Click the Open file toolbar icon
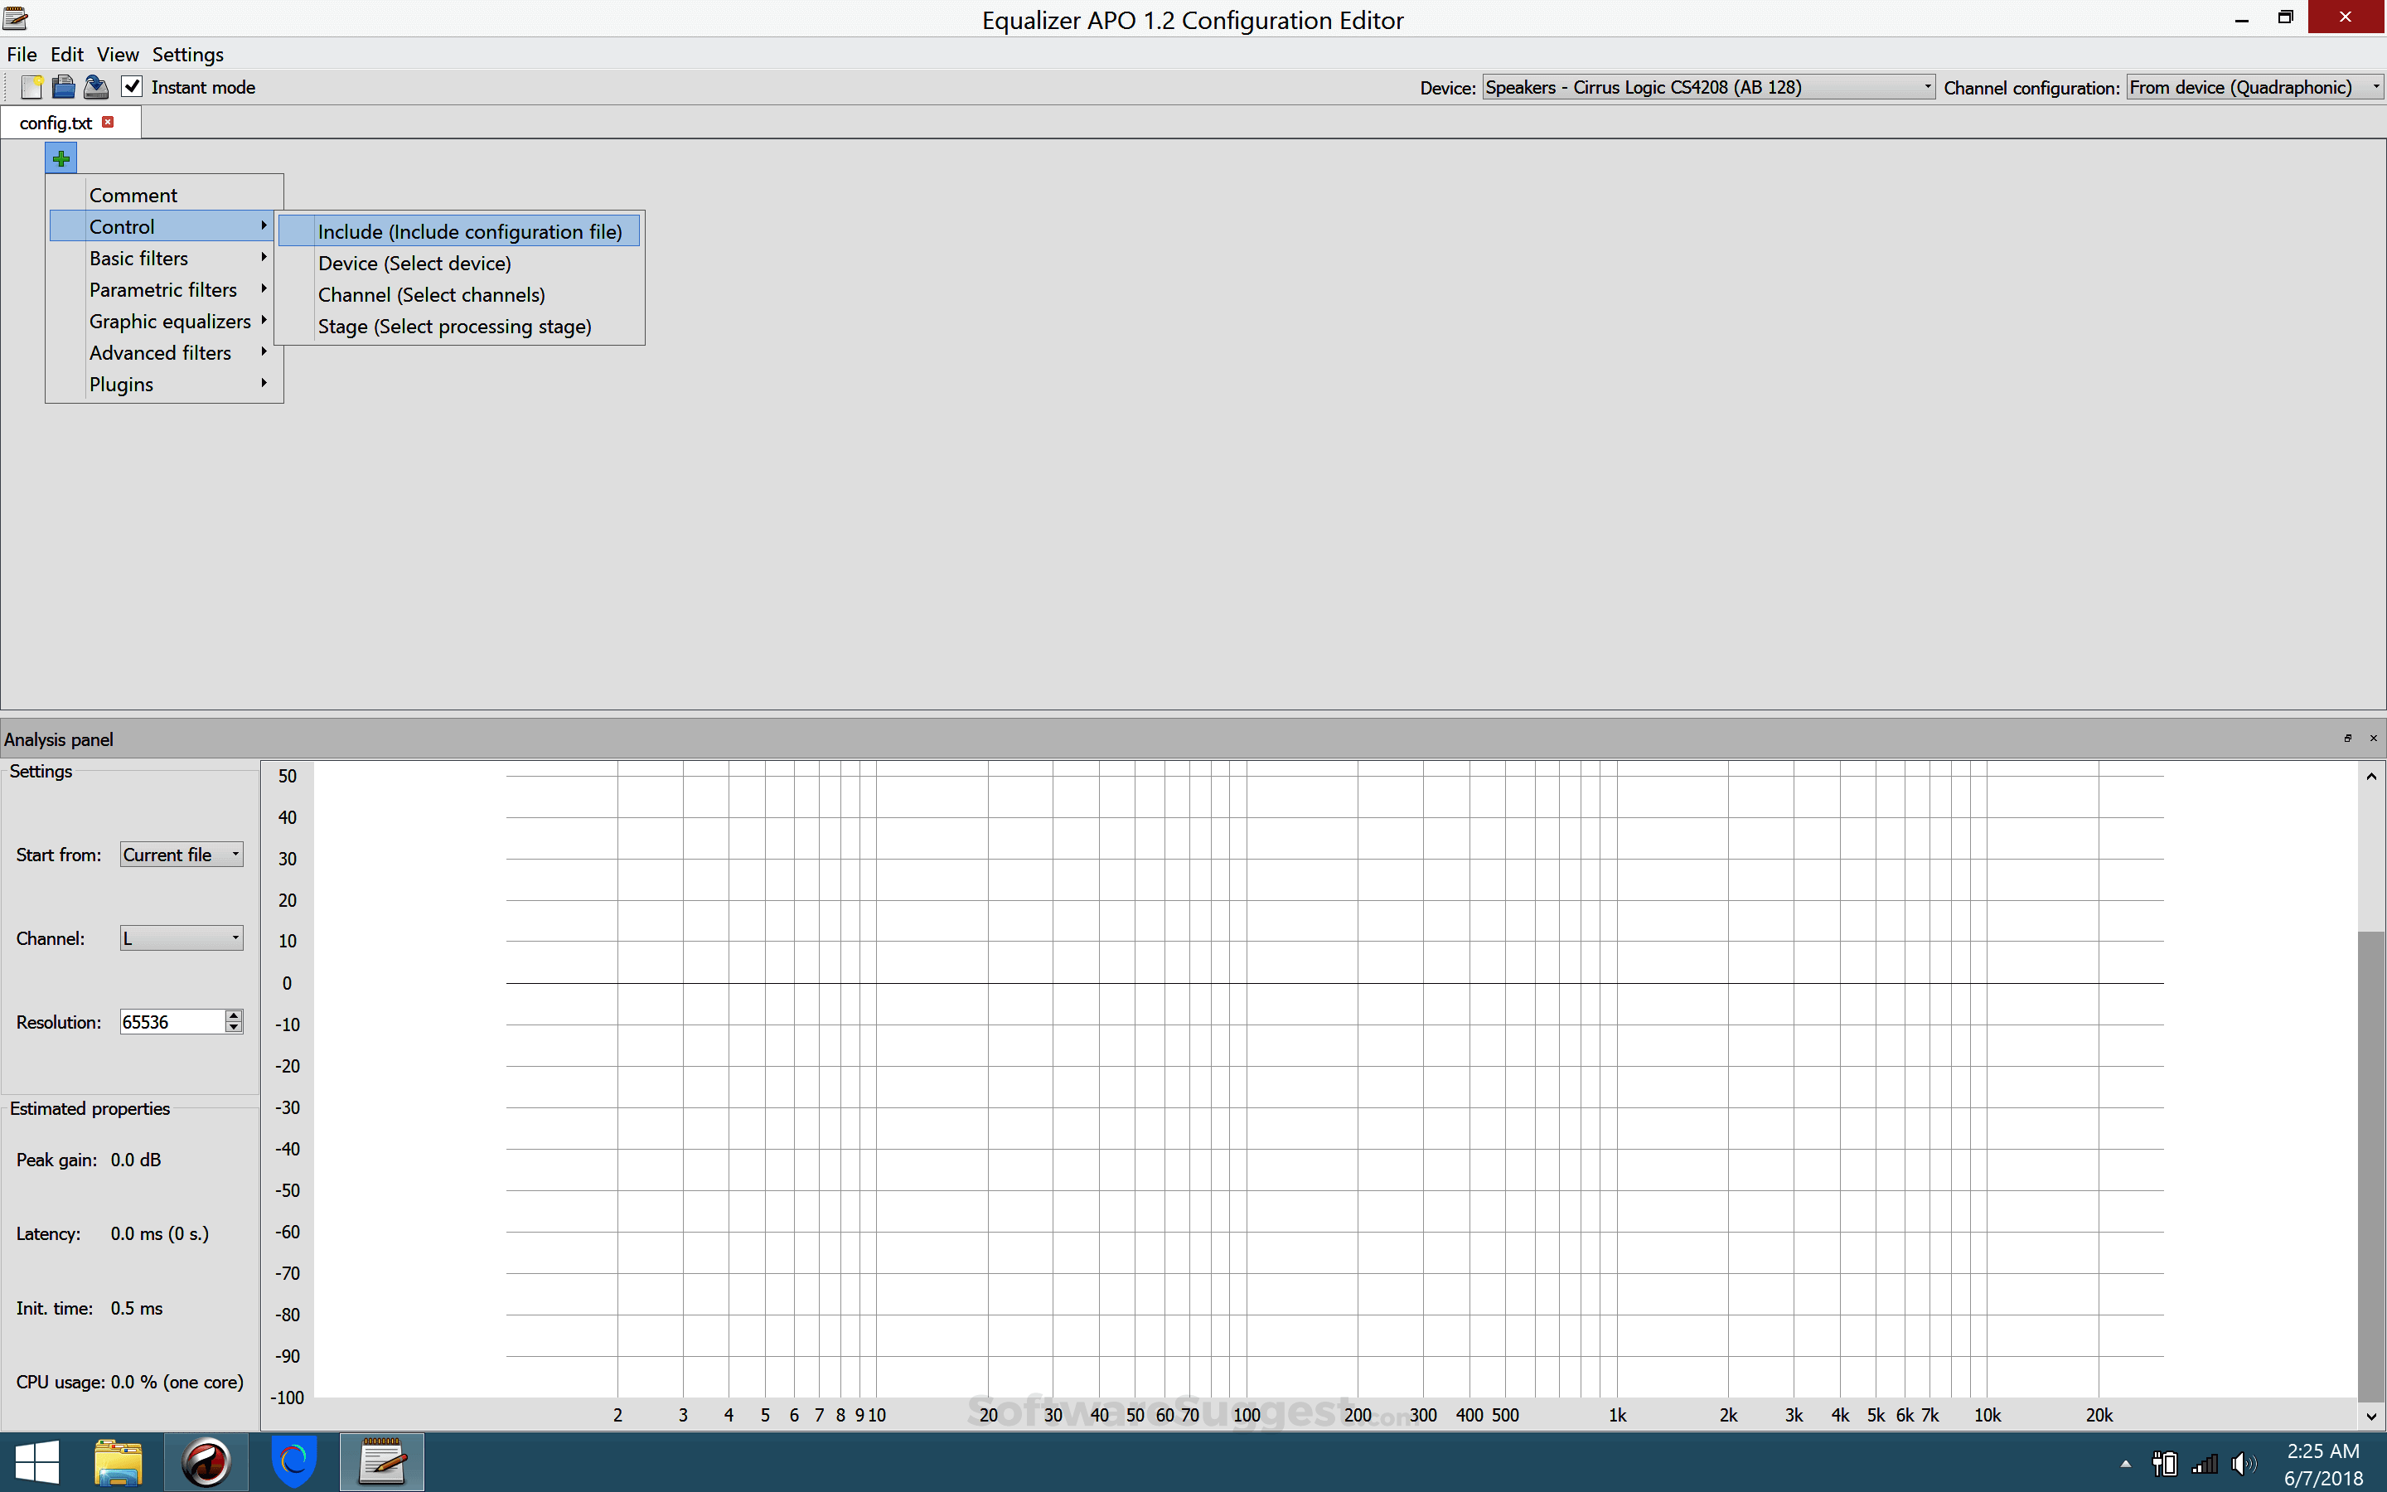Screen dimensions: 2387x1492 coord(63,87)
